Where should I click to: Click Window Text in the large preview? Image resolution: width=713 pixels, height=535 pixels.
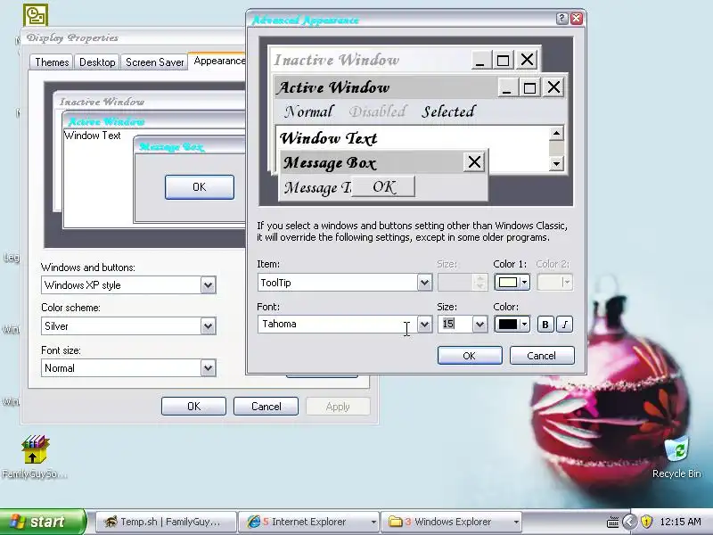[x=328, y=138]
